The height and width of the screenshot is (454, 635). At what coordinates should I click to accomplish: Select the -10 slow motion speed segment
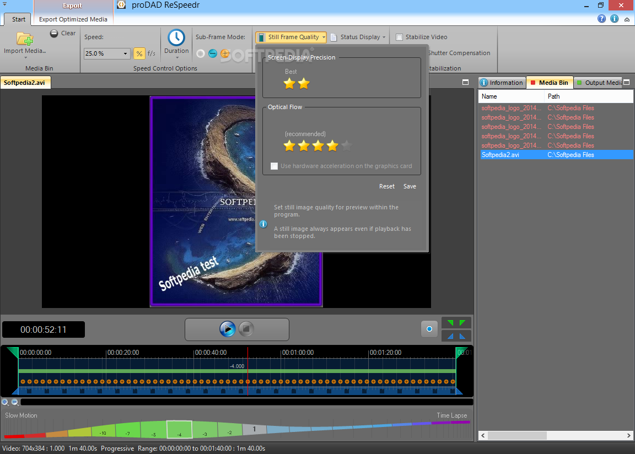coord(104,431)
